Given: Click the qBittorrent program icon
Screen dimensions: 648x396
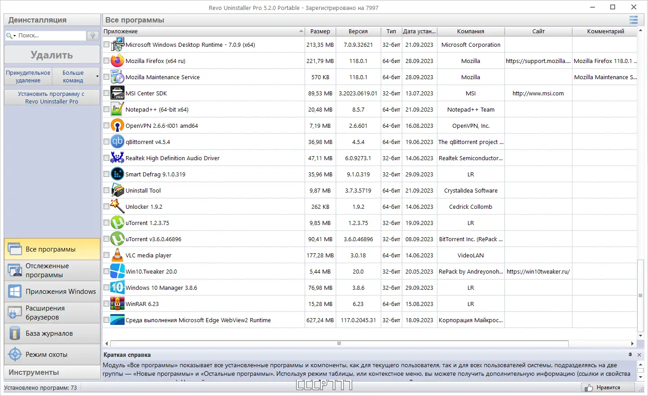Looking at the screenshot, I should tap(117, 142).
